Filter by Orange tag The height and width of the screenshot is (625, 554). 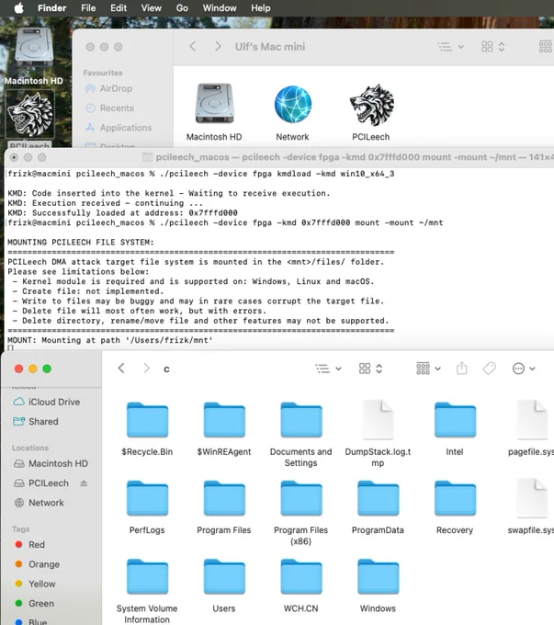(38, 564)
